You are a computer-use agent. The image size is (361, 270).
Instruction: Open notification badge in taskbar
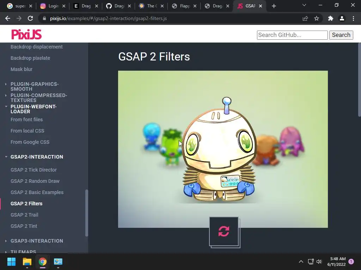351,262
